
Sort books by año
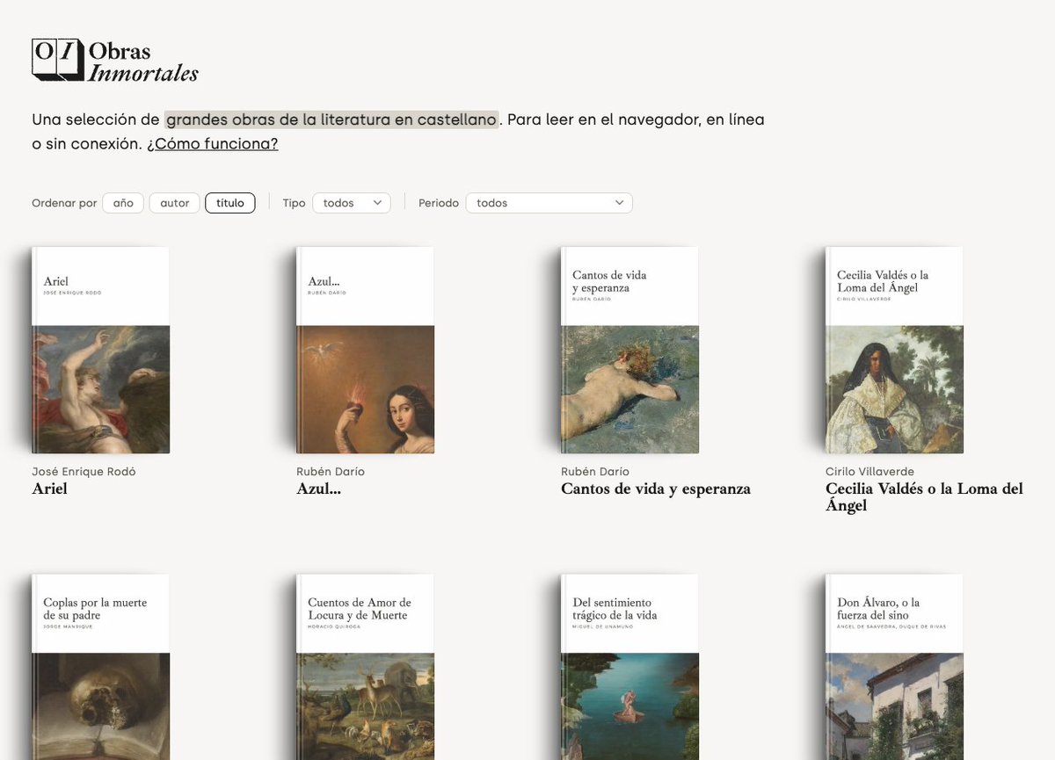[x=123, y=203]
